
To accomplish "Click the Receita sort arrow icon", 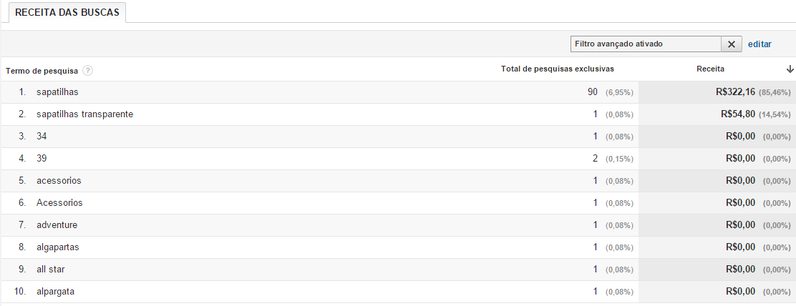I will [x=790, y=69].
